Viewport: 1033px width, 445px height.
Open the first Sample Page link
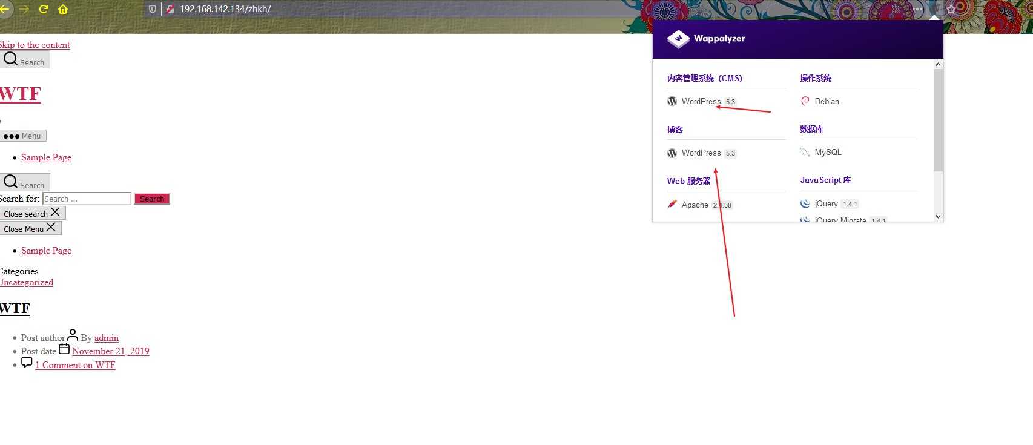(x=46, y=157)
